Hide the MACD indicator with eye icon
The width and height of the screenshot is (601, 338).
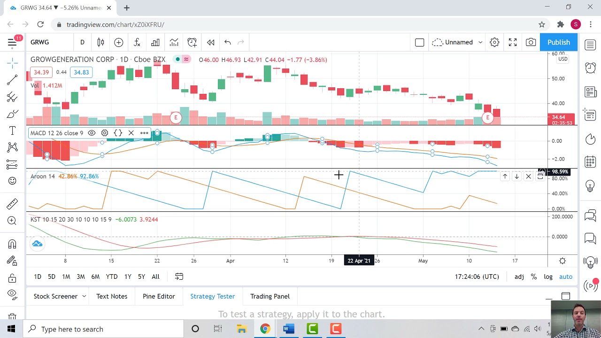[x=92, y=133]
